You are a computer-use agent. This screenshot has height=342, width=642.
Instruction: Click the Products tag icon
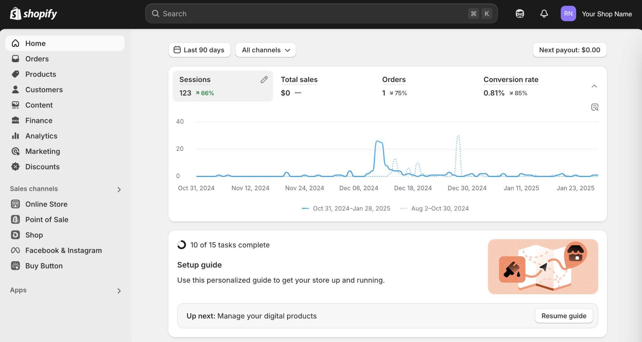(15, 74)
